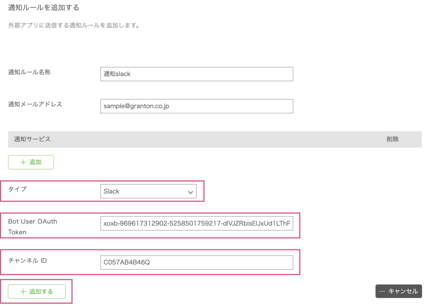This screenshot has width=426, height=307.
Task: Open the Slack type dropdown
Action: (x=148, y=192)
